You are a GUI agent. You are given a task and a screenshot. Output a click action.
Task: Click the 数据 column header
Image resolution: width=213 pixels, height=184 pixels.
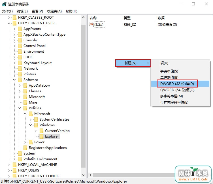tap(184, 18)
